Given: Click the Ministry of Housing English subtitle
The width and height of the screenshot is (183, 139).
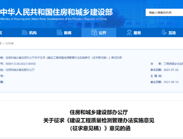Looking at the screenshot, I should pyautogui.click(x=53, y=19).
